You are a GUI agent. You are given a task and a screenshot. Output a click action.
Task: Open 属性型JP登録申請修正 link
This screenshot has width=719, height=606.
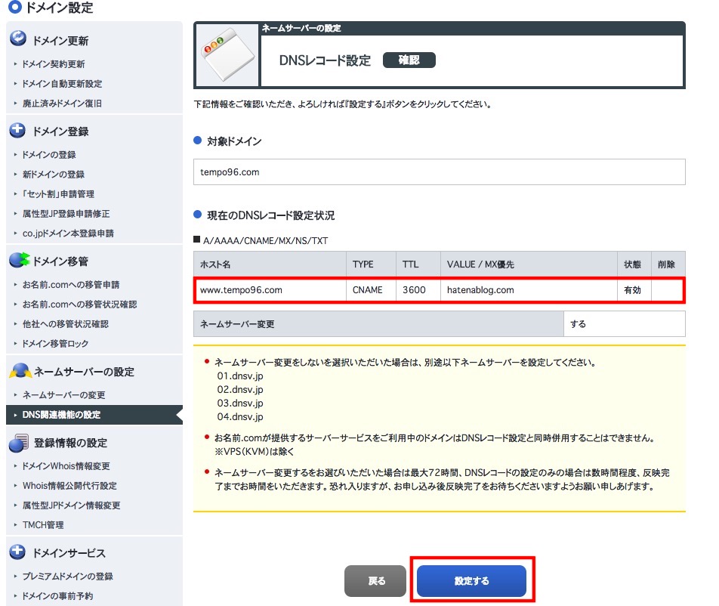(x=66, y=214)
